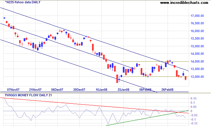Click the -0.05 money flow axis value
Image resolution: width=211 pixels, height=128 pixels.
tap(194, 115)
